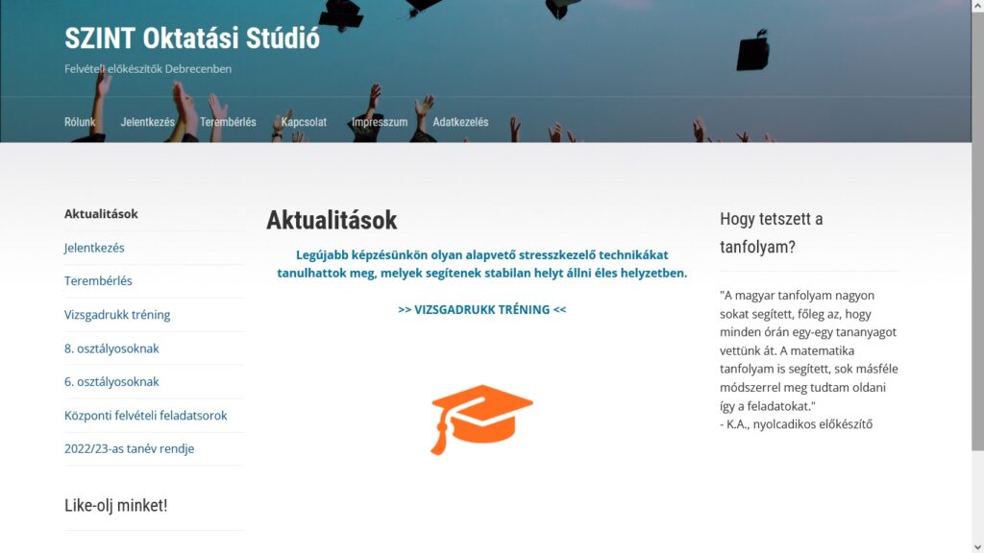
Task: Select Terembérlés in the header menu
Action: 228,122
